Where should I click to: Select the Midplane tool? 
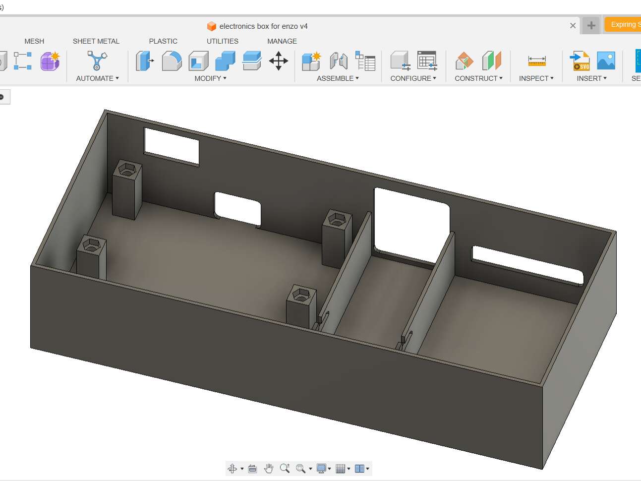click(x=492, y=61)
